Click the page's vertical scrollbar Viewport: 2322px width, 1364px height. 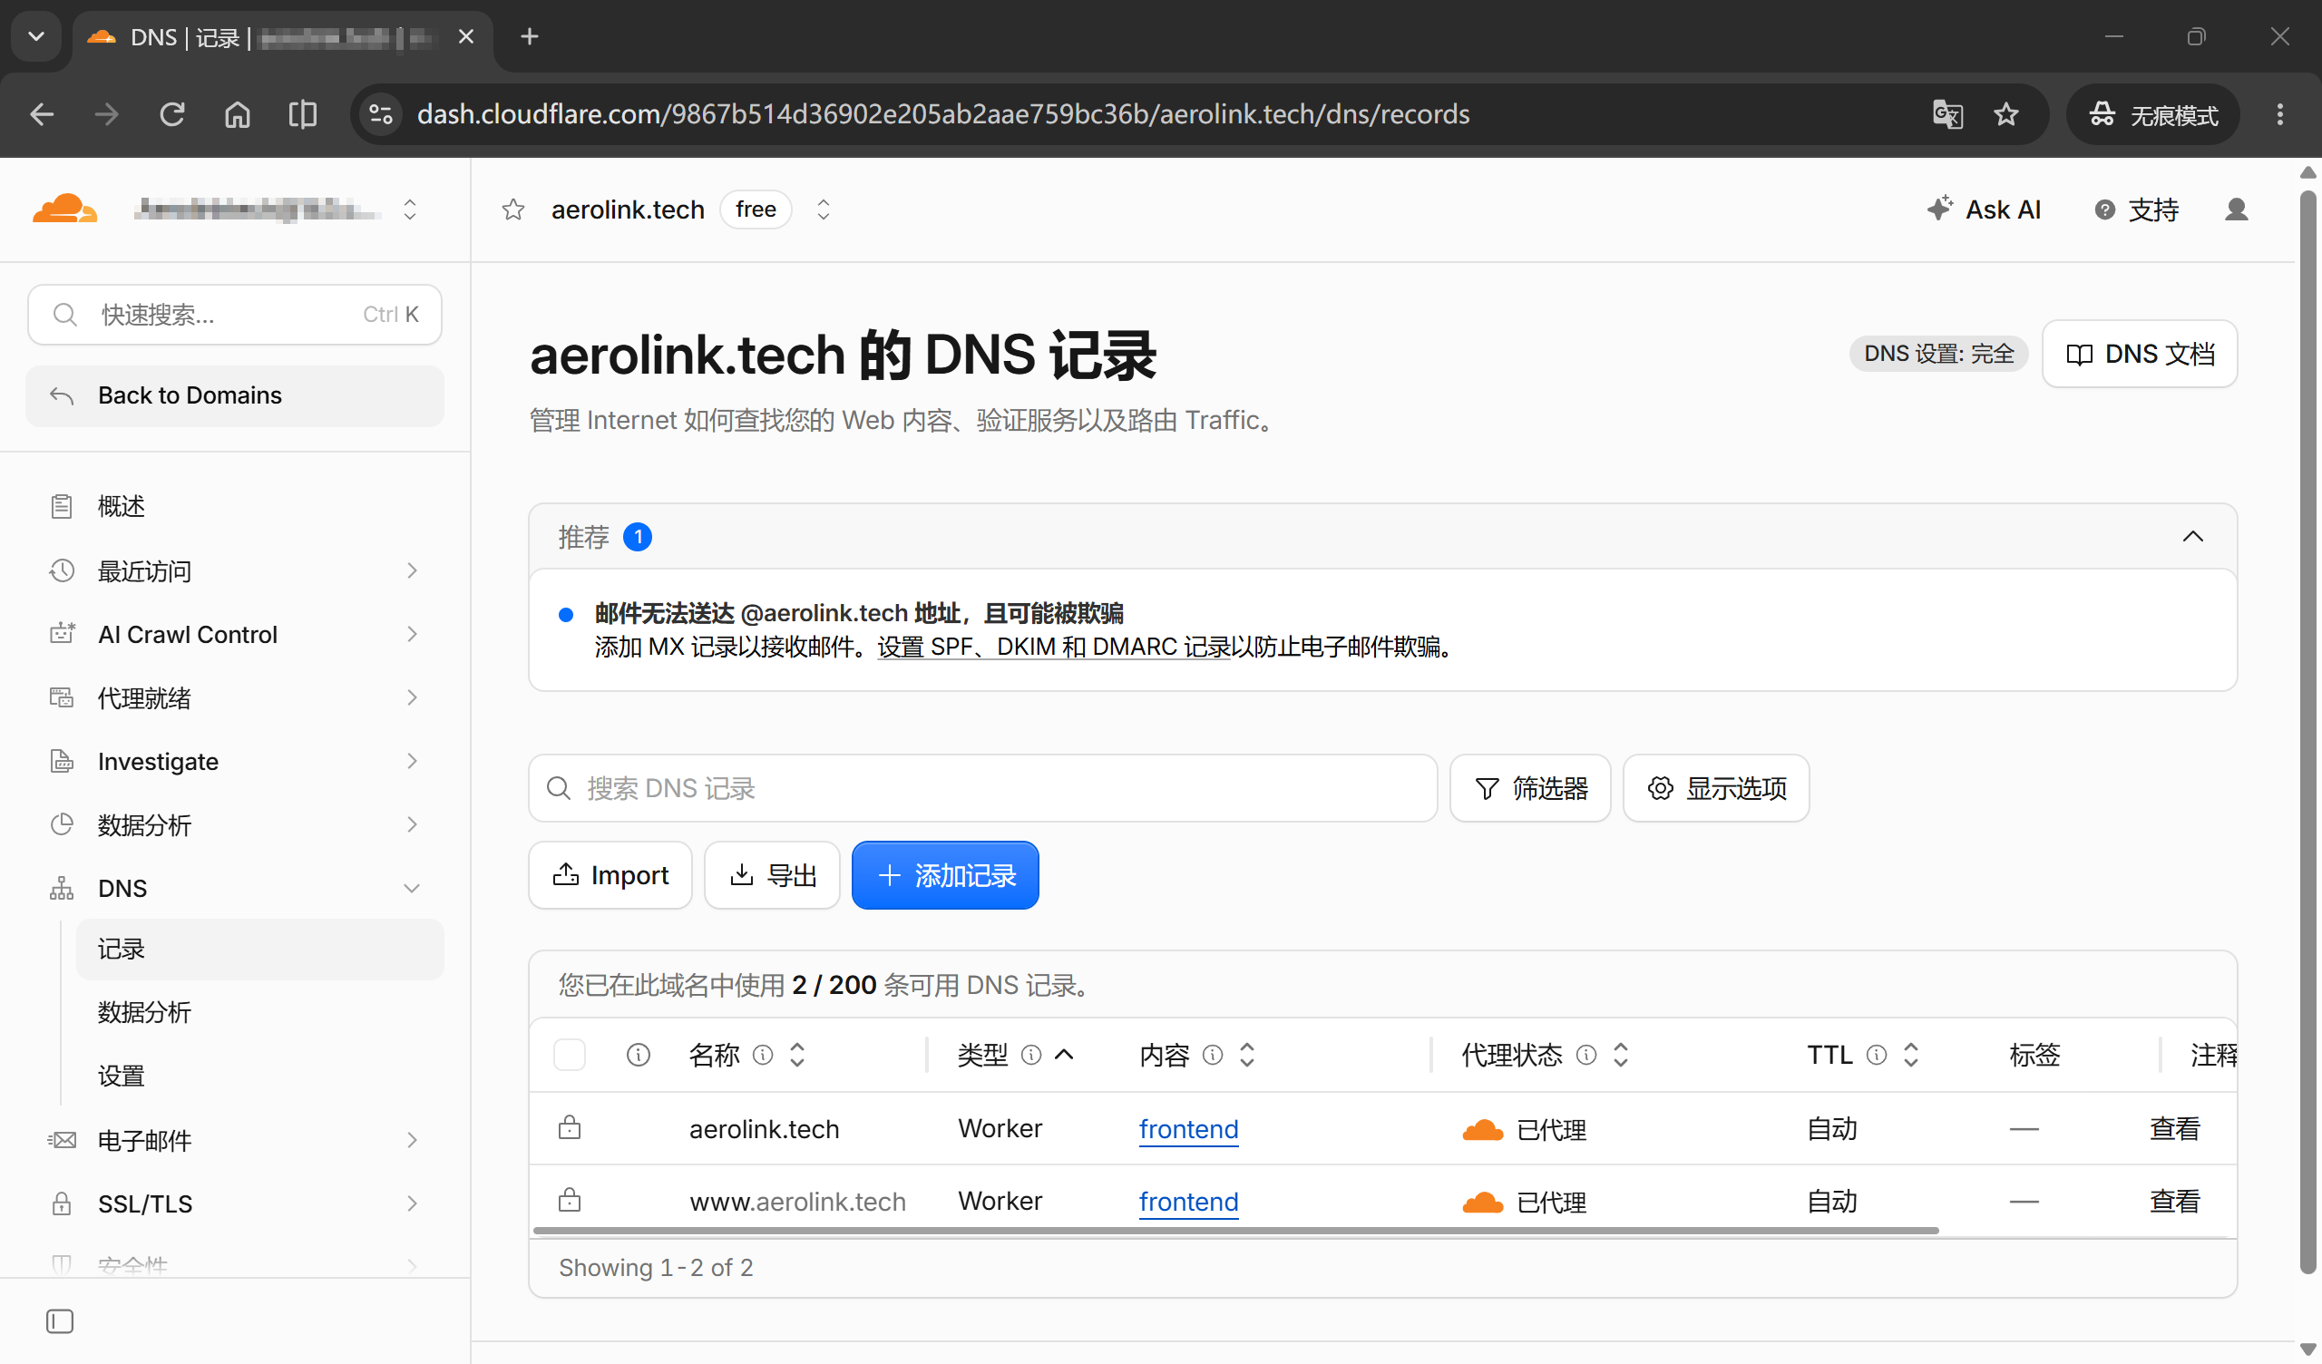(2308, 733)
